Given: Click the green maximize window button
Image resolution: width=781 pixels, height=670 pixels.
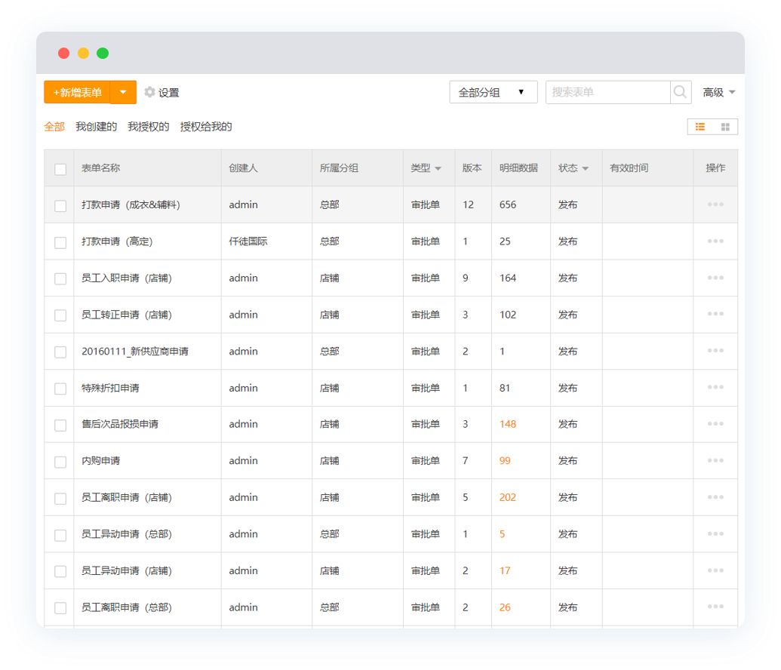Looking at the screenshot, I should [103, 53].
